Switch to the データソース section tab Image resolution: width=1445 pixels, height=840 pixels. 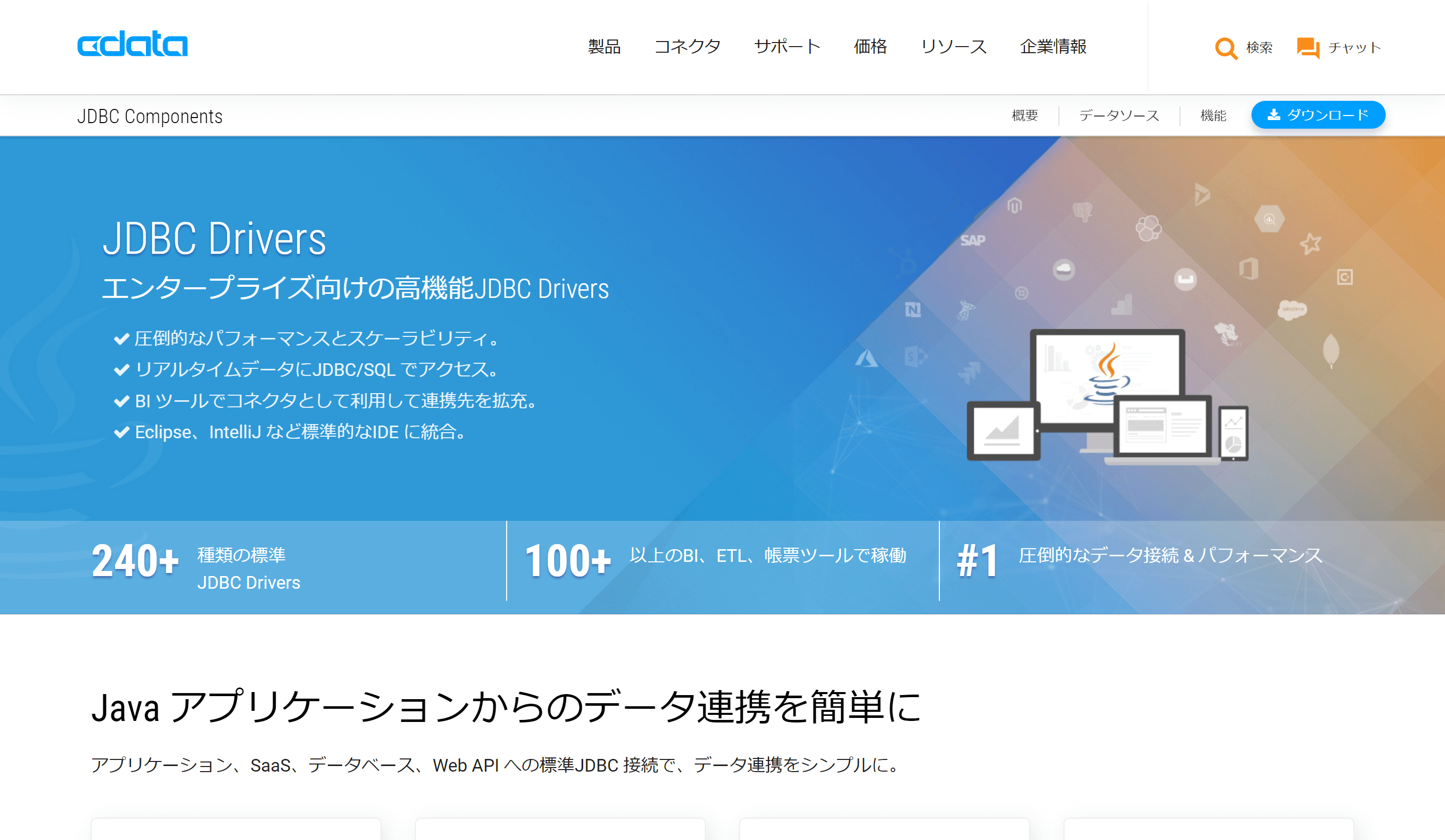click(x=1119, y=116)
